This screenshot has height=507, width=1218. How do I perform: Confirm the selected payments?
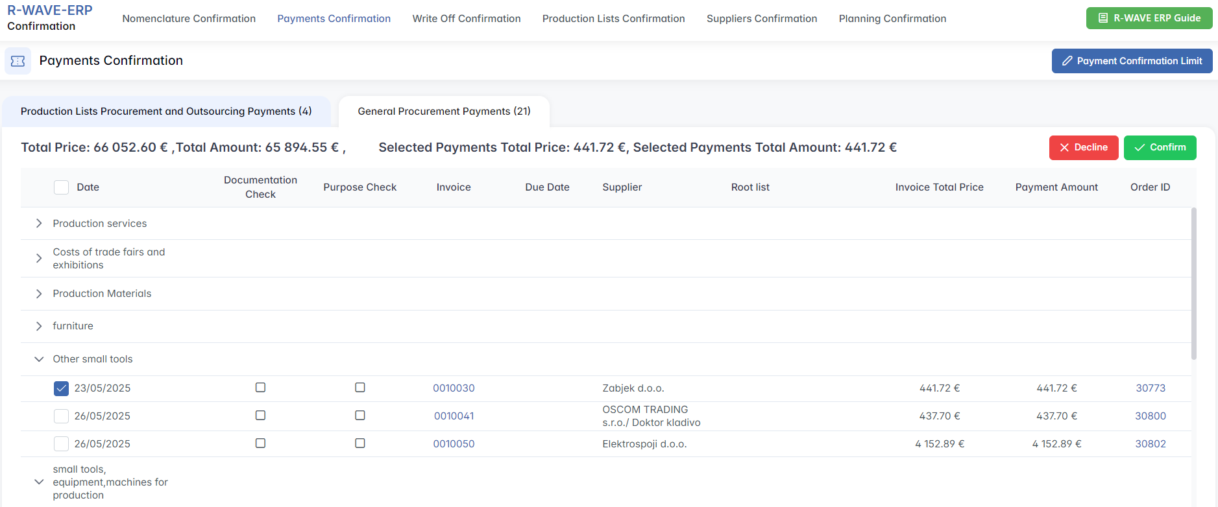coord(1160,148)
